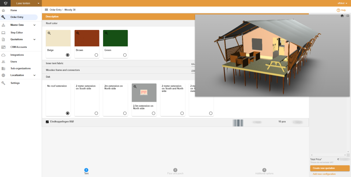Click the Brown color swatch
This screenshot has width=351, height=177.
pos(87,38)
